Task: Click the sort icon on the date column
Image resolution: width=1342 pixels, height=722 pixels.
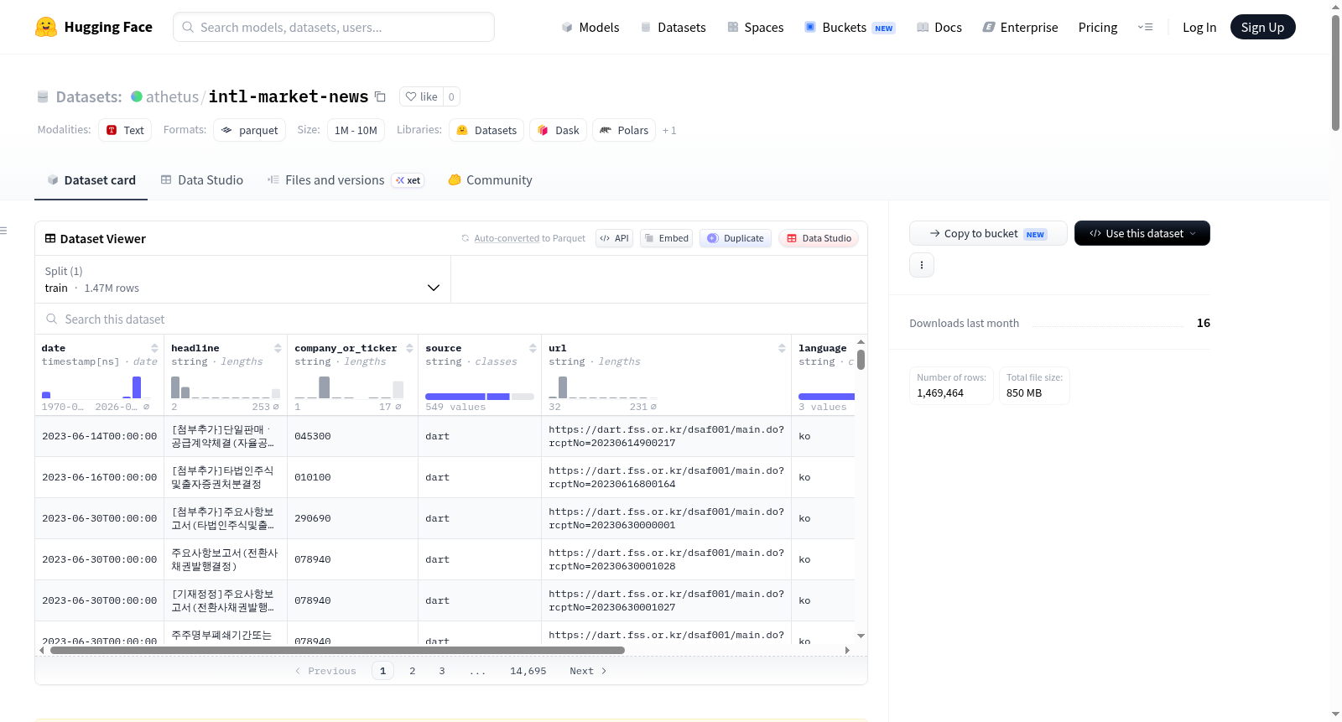Action: coord(154,348)
